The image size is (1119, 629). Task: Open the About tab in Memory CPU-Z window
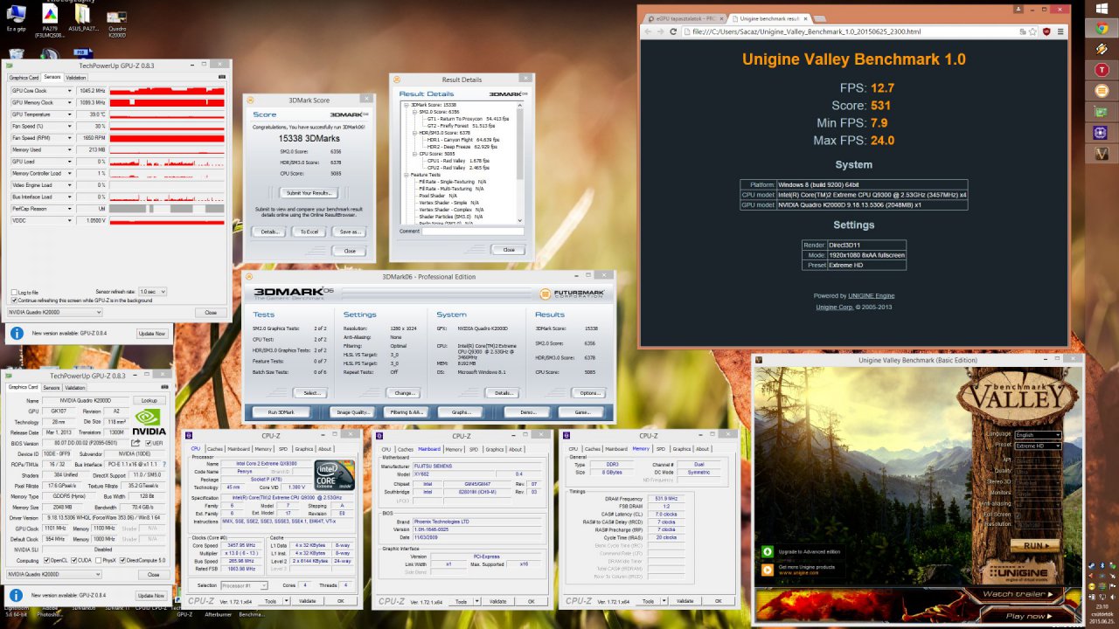tap(702, 449)
